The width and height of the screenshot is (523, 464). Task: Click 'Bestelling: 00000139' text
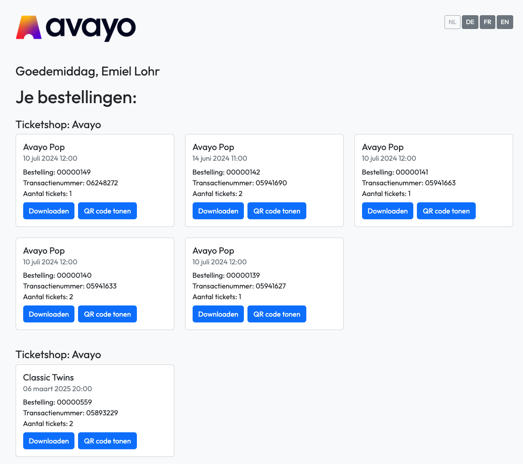[x=226, y=275]
